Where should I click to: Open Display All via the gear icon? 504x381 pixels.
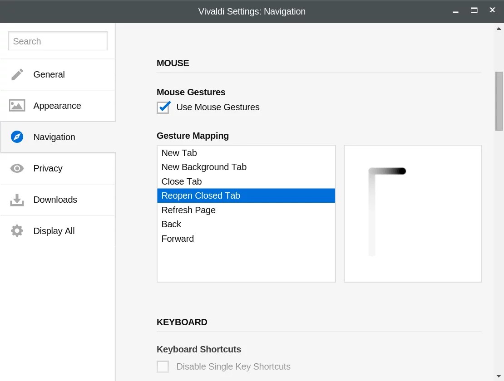coord(17,230)
